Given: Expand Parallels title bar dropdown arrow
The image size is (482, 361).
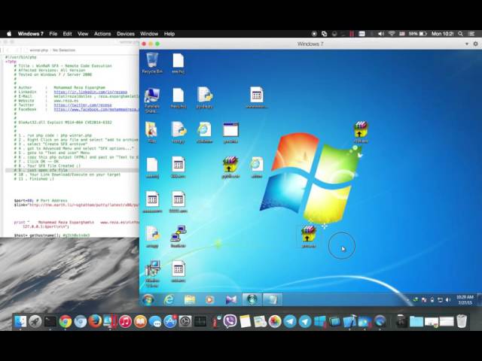Looking at the screenshot, I should tap(467, 44).
